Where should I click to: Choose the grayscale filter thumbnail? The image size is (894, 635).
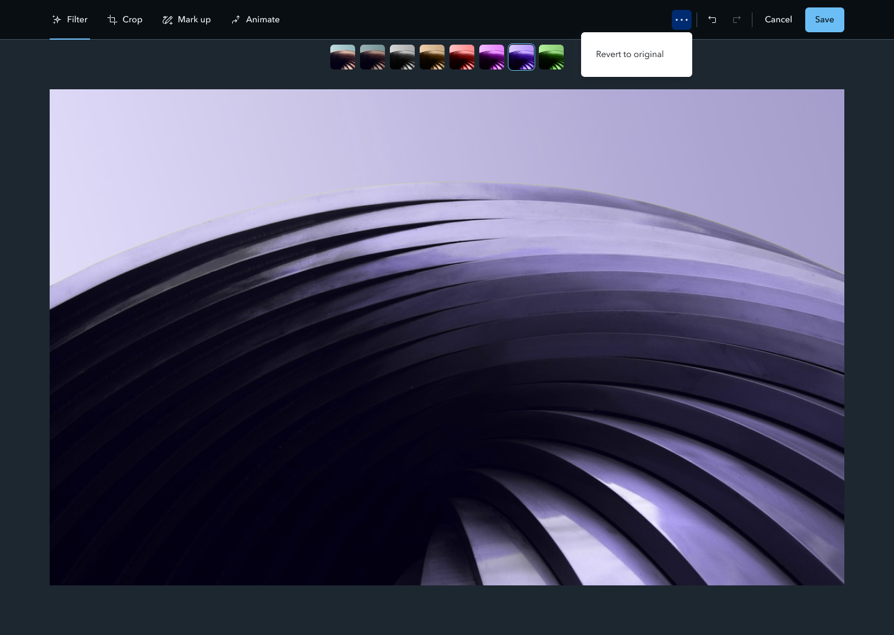pos(402,57)
